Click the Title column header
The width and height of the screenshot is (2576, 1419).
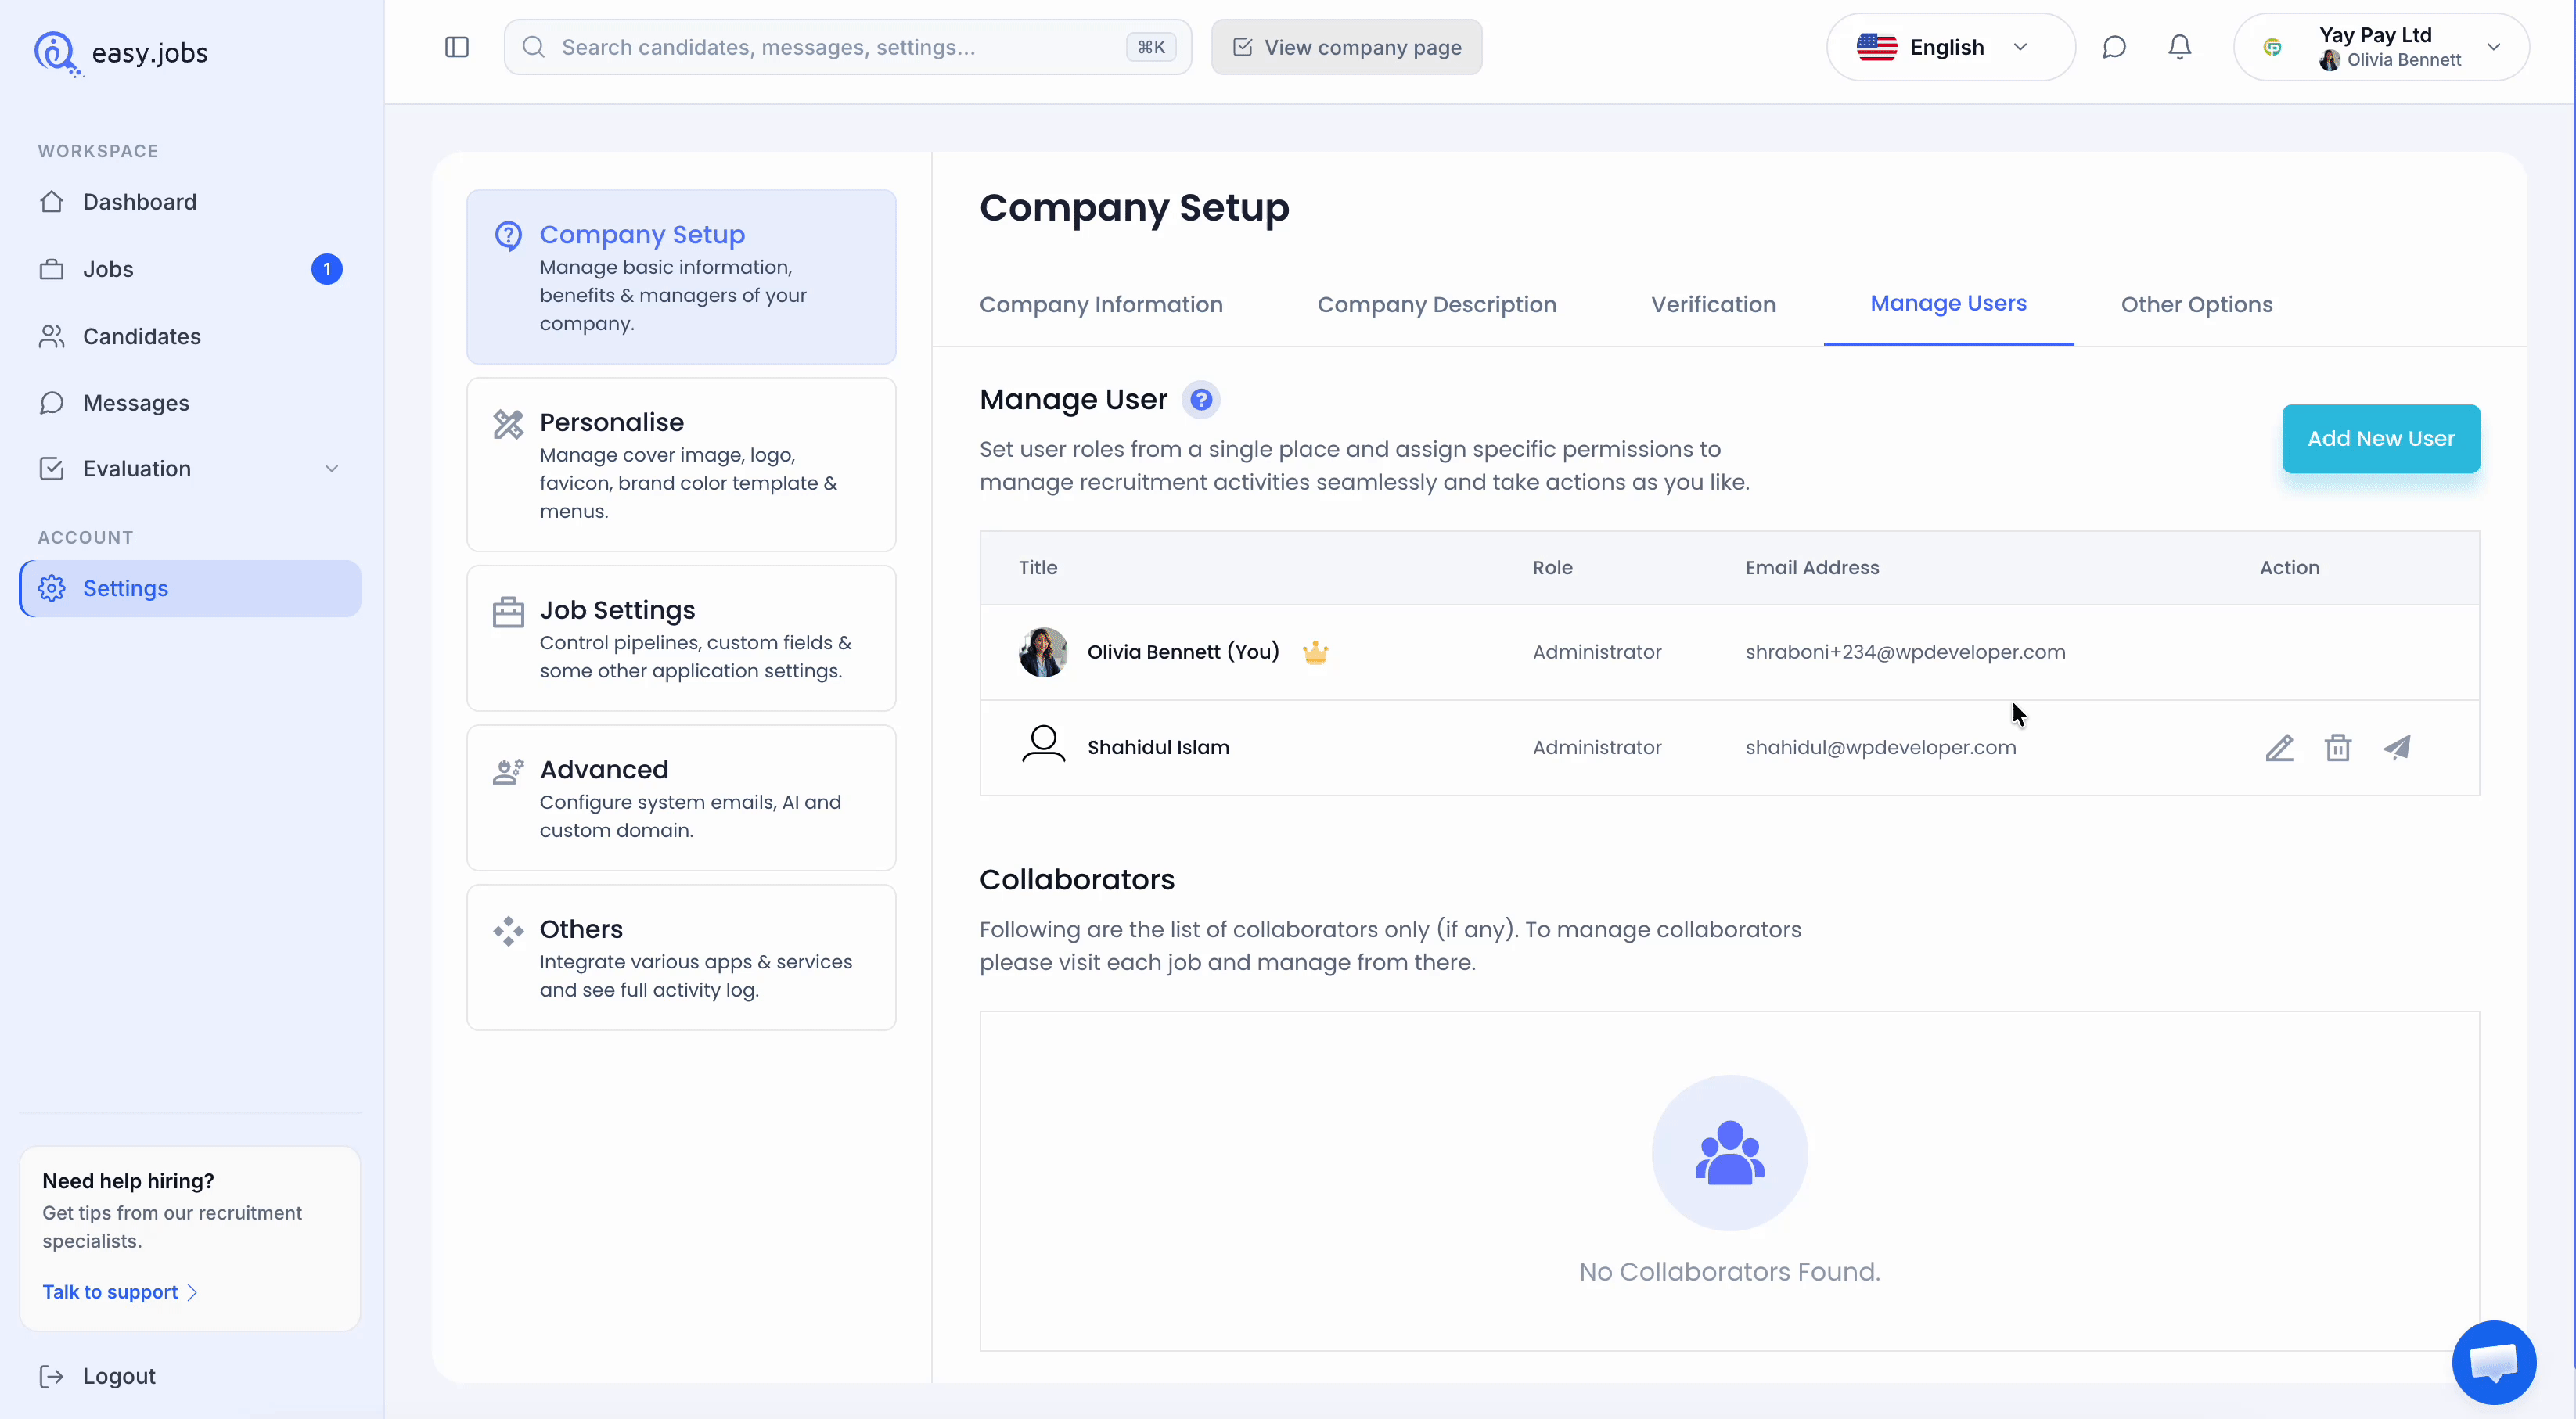click(x=1037, y=568)
